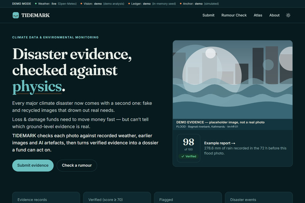The height and width of the screenshot is (203, 305).
Task: Click the Vision: demo status indicator
Action: click(x=102, y=4)
